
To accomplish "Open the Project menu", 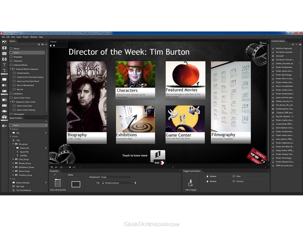I will [26, 37].
